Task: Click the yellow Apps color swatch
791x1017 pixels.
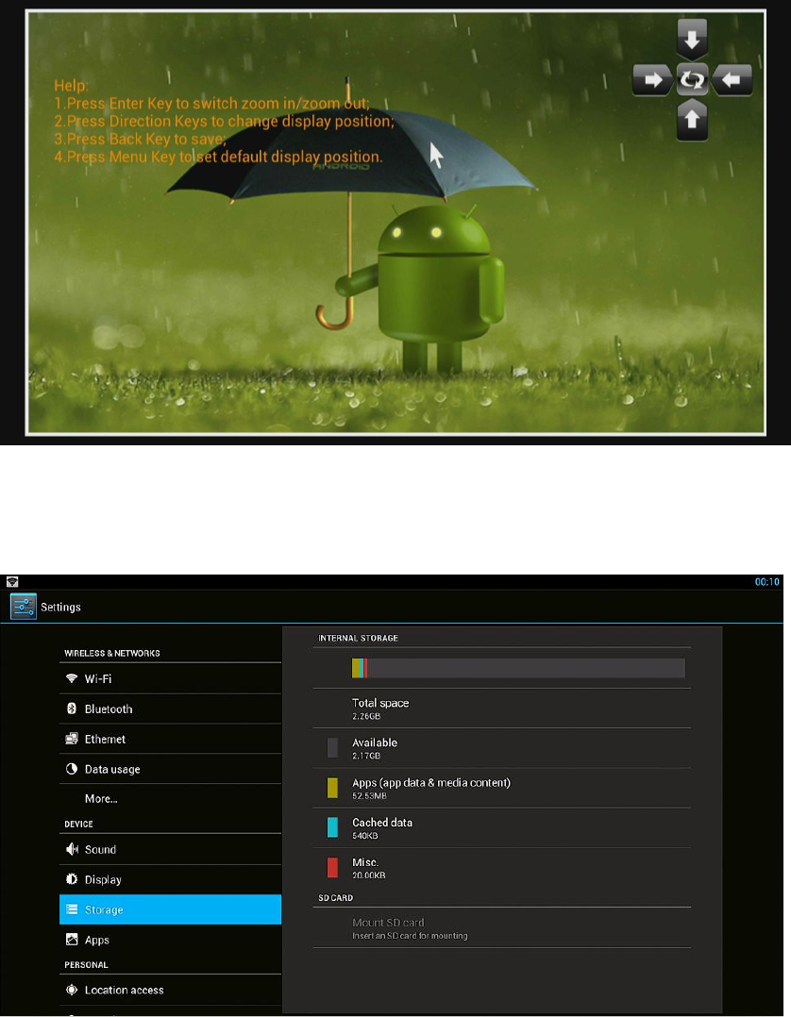Action: click(332, 788)
